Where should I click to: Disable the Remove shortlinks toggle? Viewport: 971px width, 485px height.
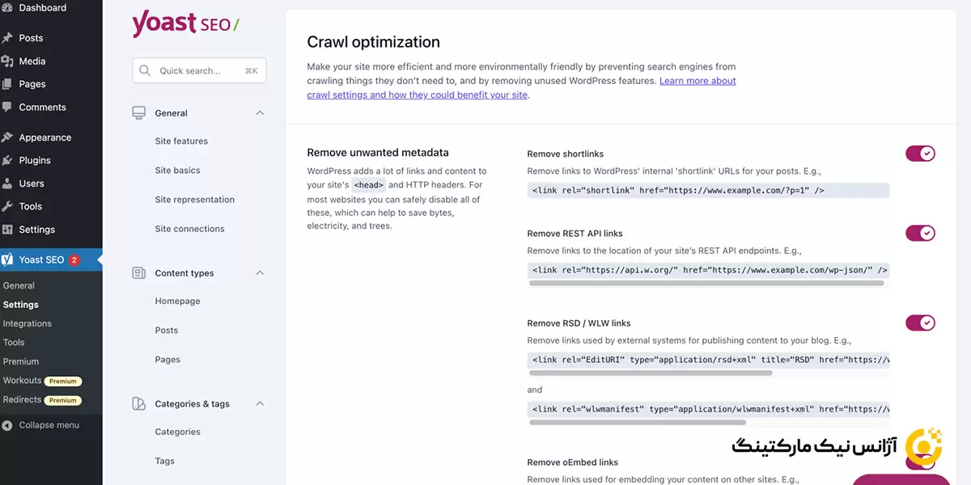920,154
